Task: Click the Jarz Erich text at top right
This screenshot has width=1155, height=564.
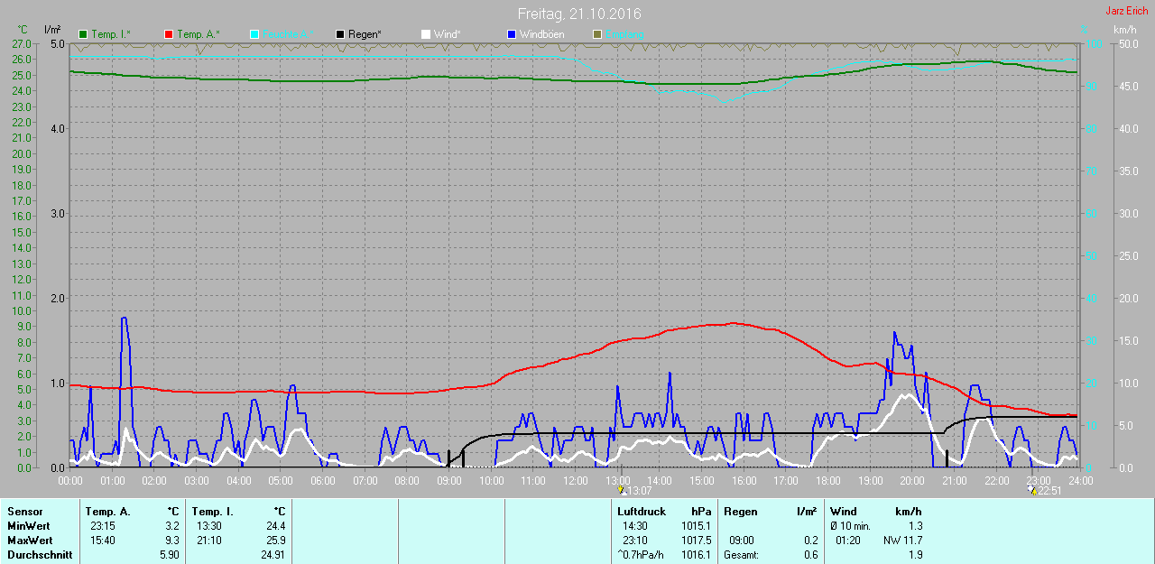Action: tap(1126, 11)
